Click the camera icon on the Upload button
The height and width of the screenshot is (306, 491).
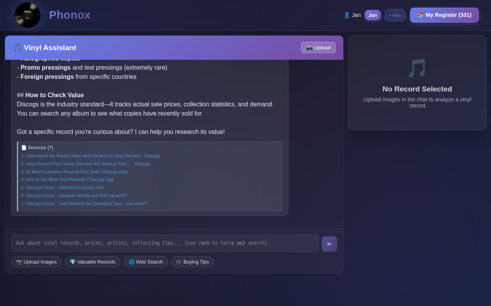(309, 47)
